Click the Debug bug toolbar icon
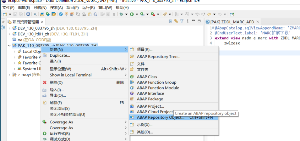 click(122, 14)
